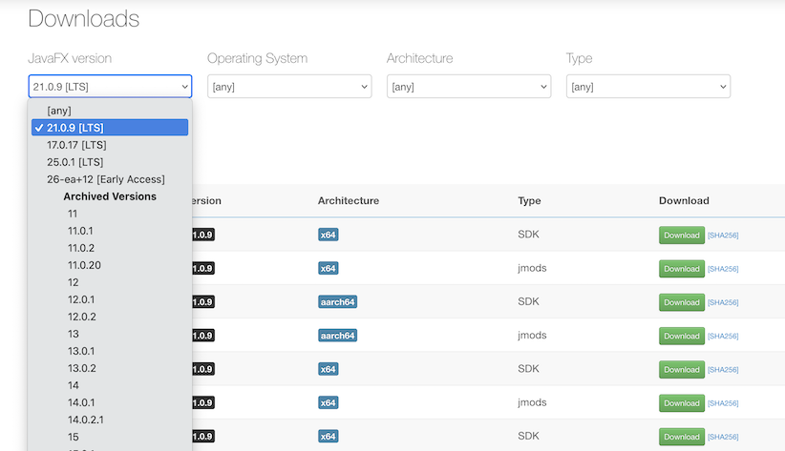
Task: Select the checked 21.0.9 [LTS] option
Action: pos(110,128)
